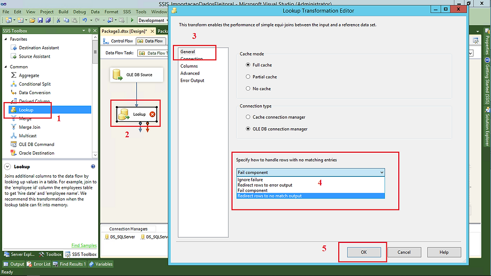Select the Oracle Destination toolbox icon

(x=14, y=153)
